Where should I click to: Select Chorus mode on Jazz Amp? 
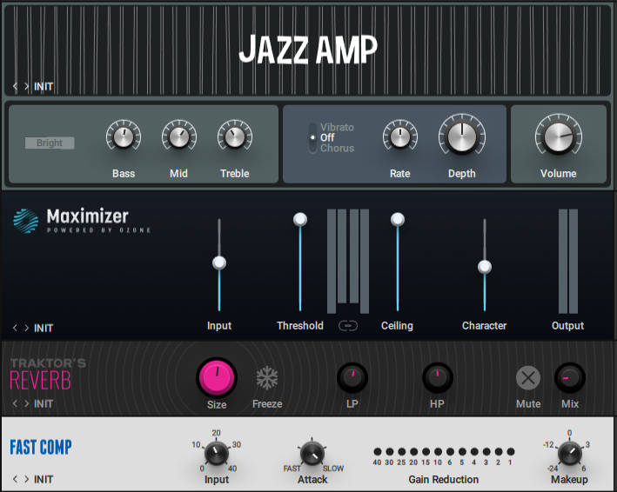pyautogui.click(x=338, y=148)
